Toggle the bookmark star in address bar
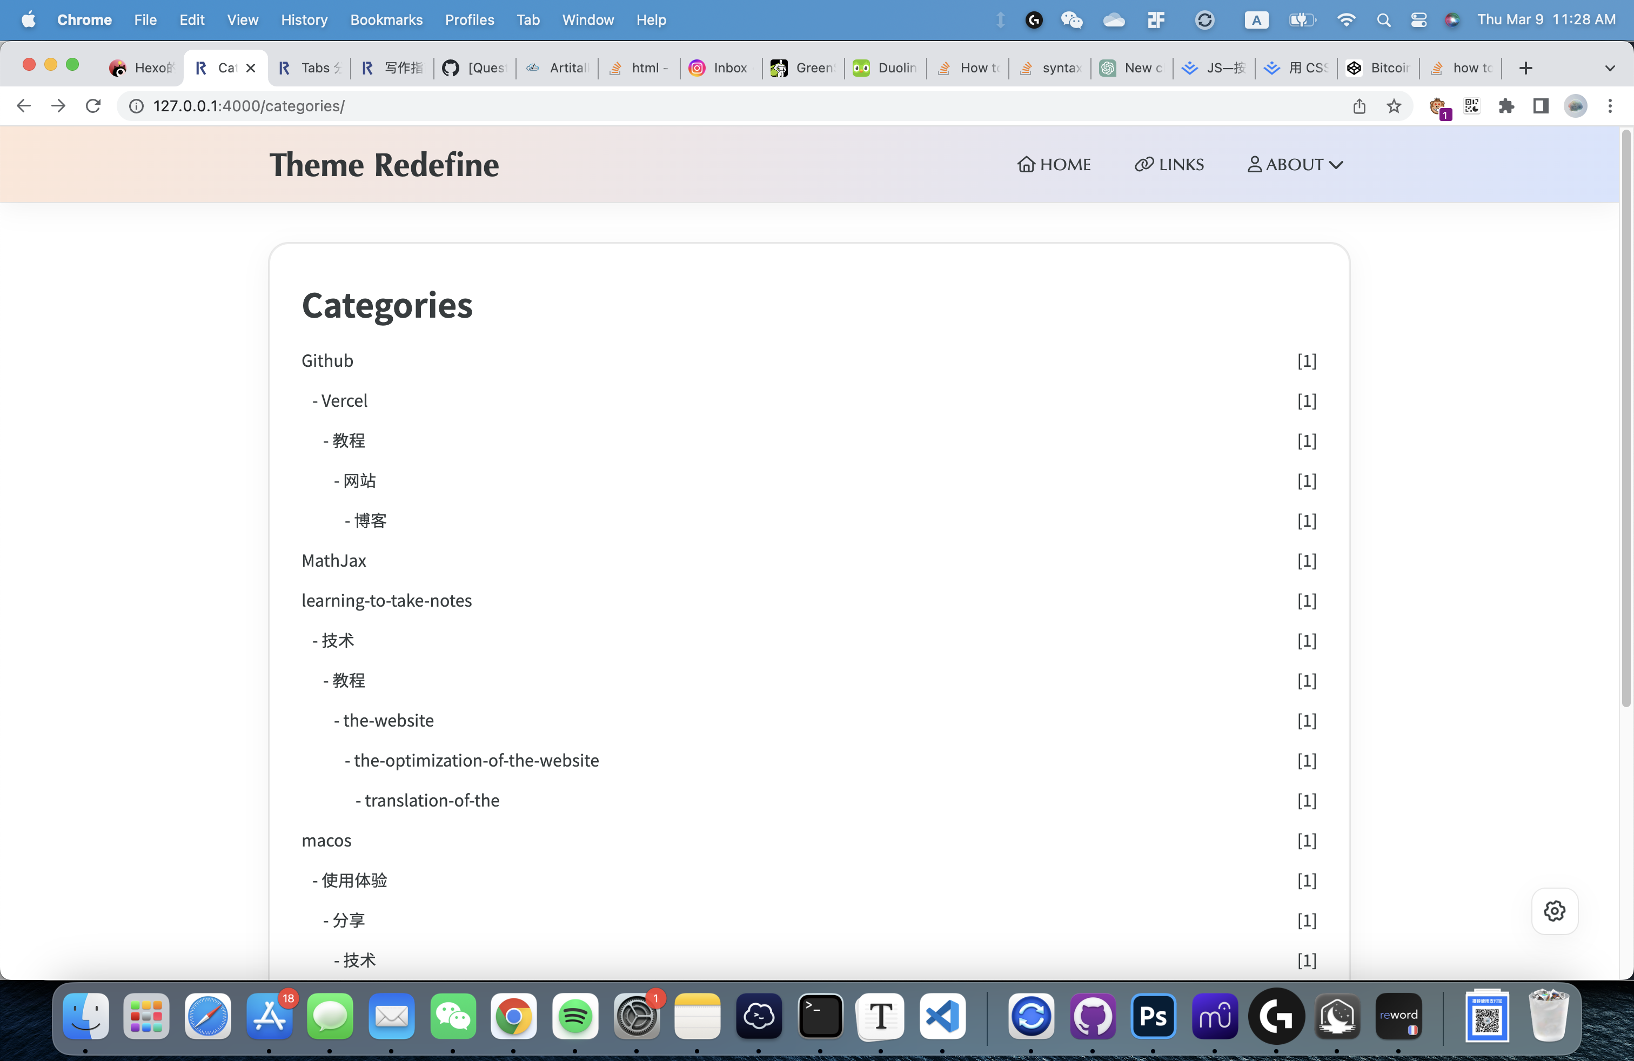This screenshot has width=1634, height=1061. [x=1395, y=106]
